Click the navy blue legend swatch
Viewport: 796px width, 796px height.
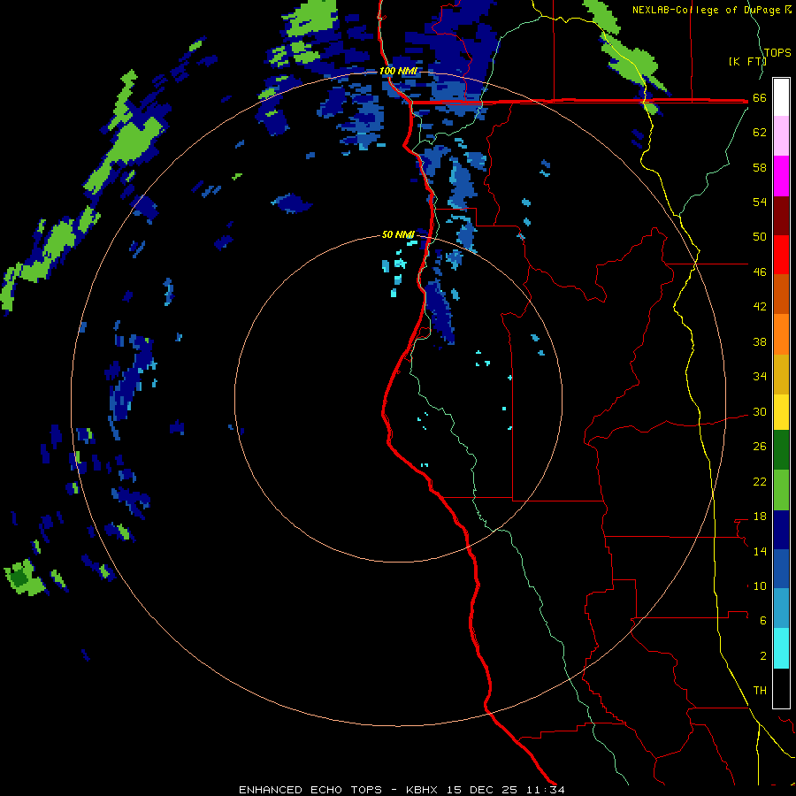tap(781, 530)
